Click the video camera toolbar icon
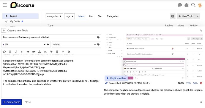The width and height of the screenshot is (205, 108). [x=34, y=52]
